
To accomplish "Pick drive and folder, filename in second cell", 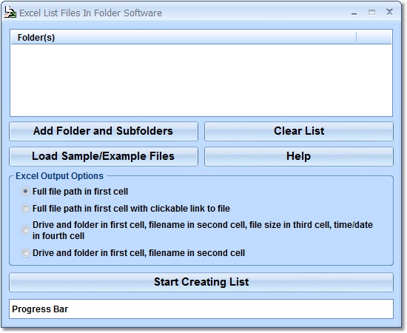I will [x=25, y=253].
